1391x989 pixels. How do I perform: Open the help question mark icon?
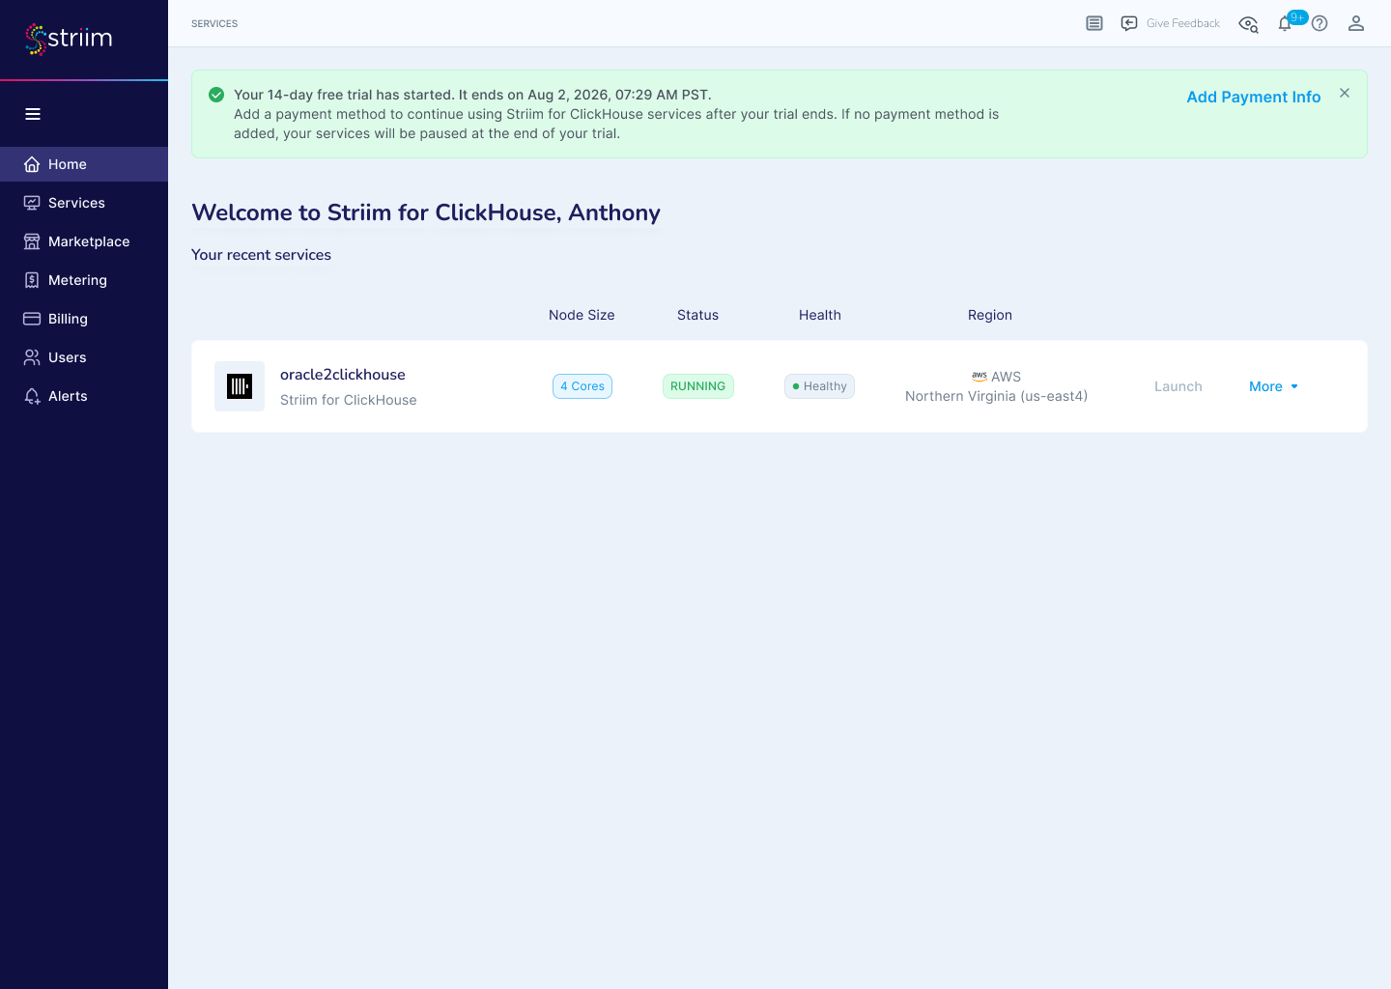[1320, 23]
